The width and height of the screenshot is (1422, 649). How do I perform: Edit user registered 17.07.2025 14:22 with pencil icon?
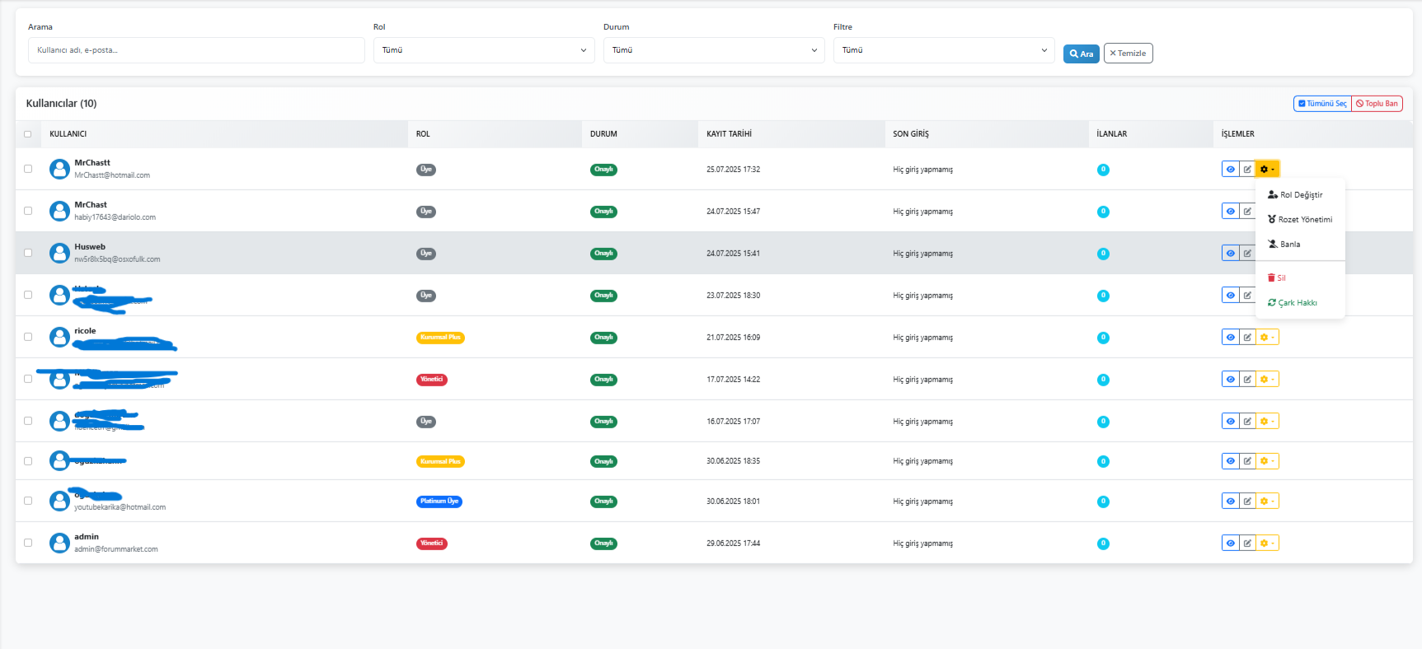(1247, 380)
